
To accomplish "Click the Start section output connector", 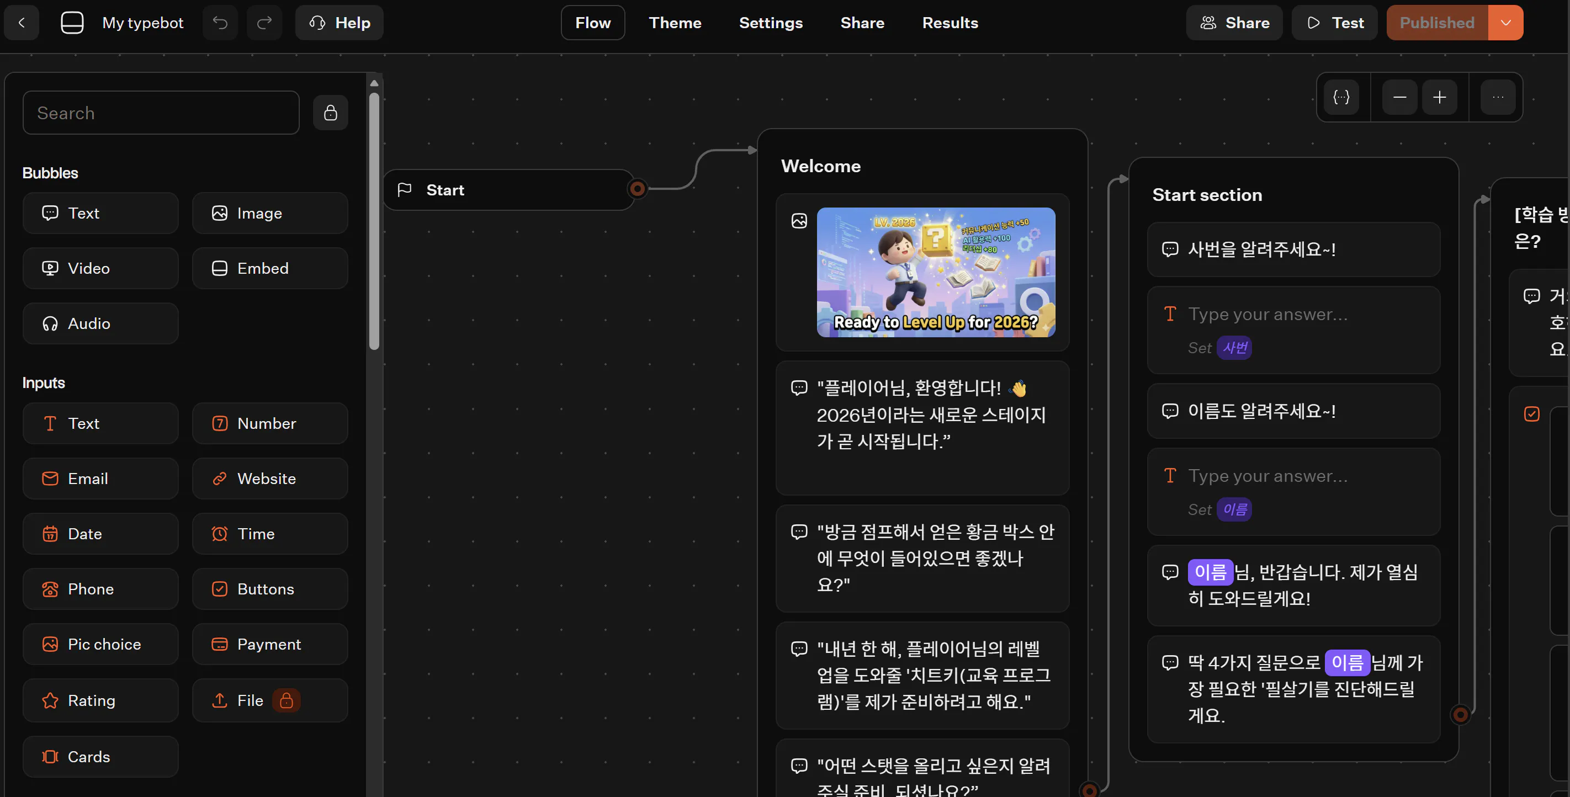I will [1461, 714].
